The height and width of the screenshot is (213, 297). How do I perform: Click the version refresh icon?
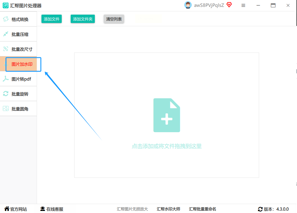click(x=260, y=209)
